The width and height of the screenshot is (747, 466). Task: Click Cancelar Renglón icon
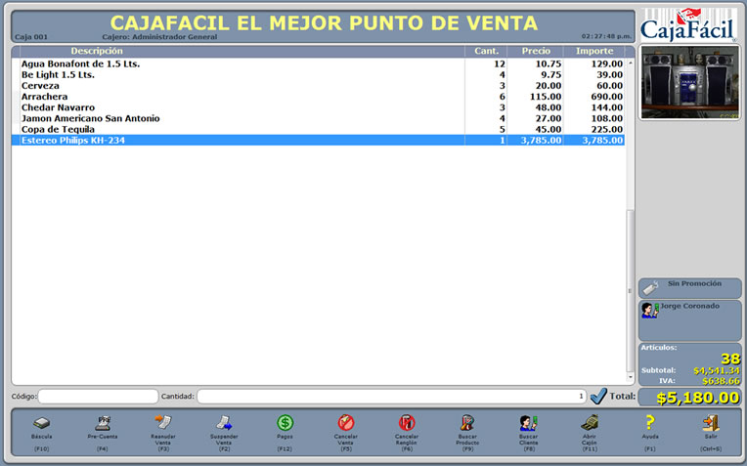[407, 423]
